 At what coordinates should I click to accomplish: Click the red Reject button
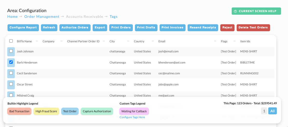click(x=227, y=28)
